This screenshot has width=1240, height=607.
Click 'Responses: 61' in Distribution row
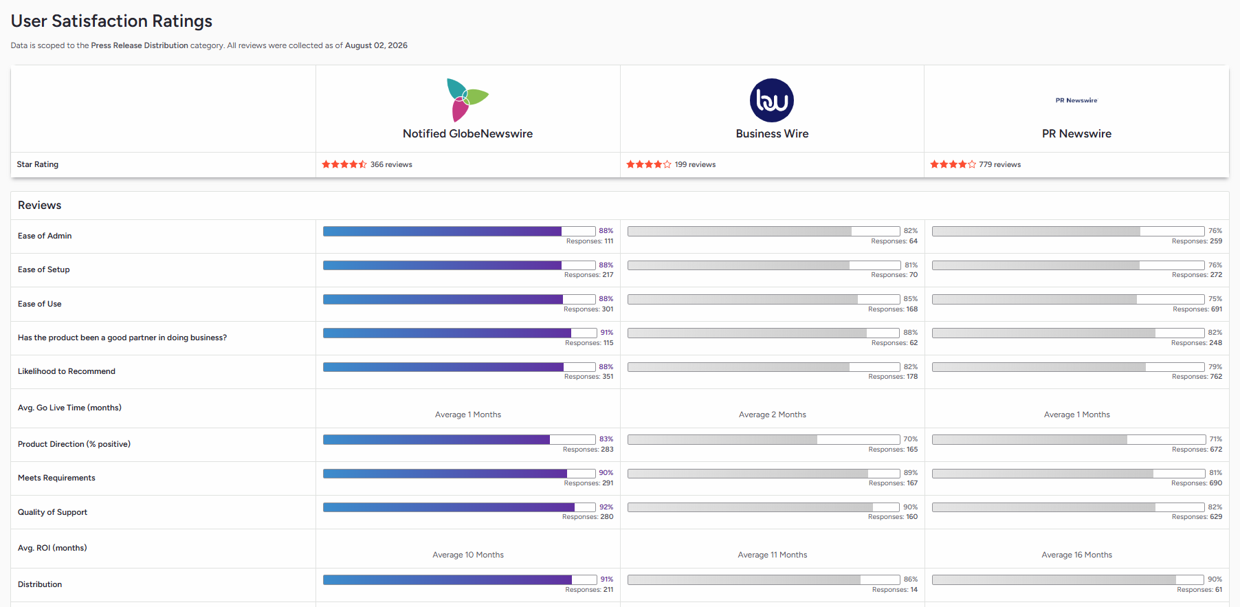click(1199, 590)
